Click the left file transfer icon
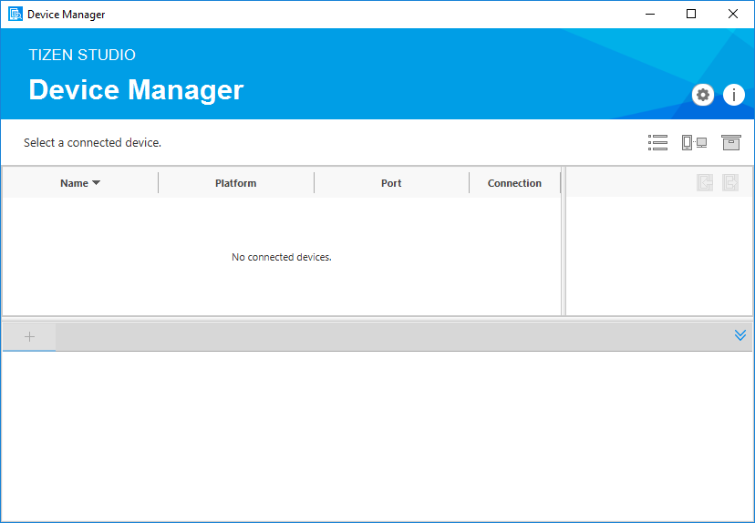 click(x=705, y=182)
